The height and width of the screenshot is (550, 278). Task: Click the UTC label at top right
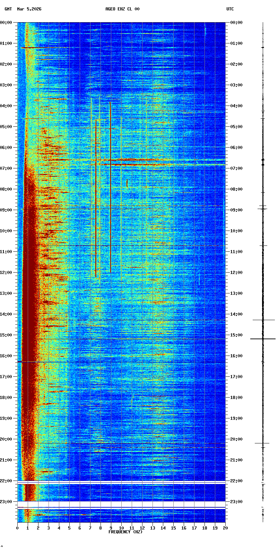(x=230, y=9)
